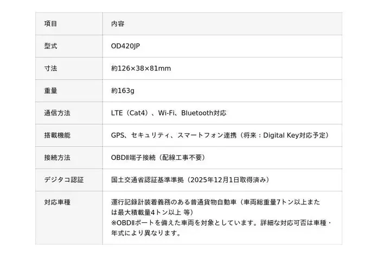Select the 対応車種 row label

[57, 202]
